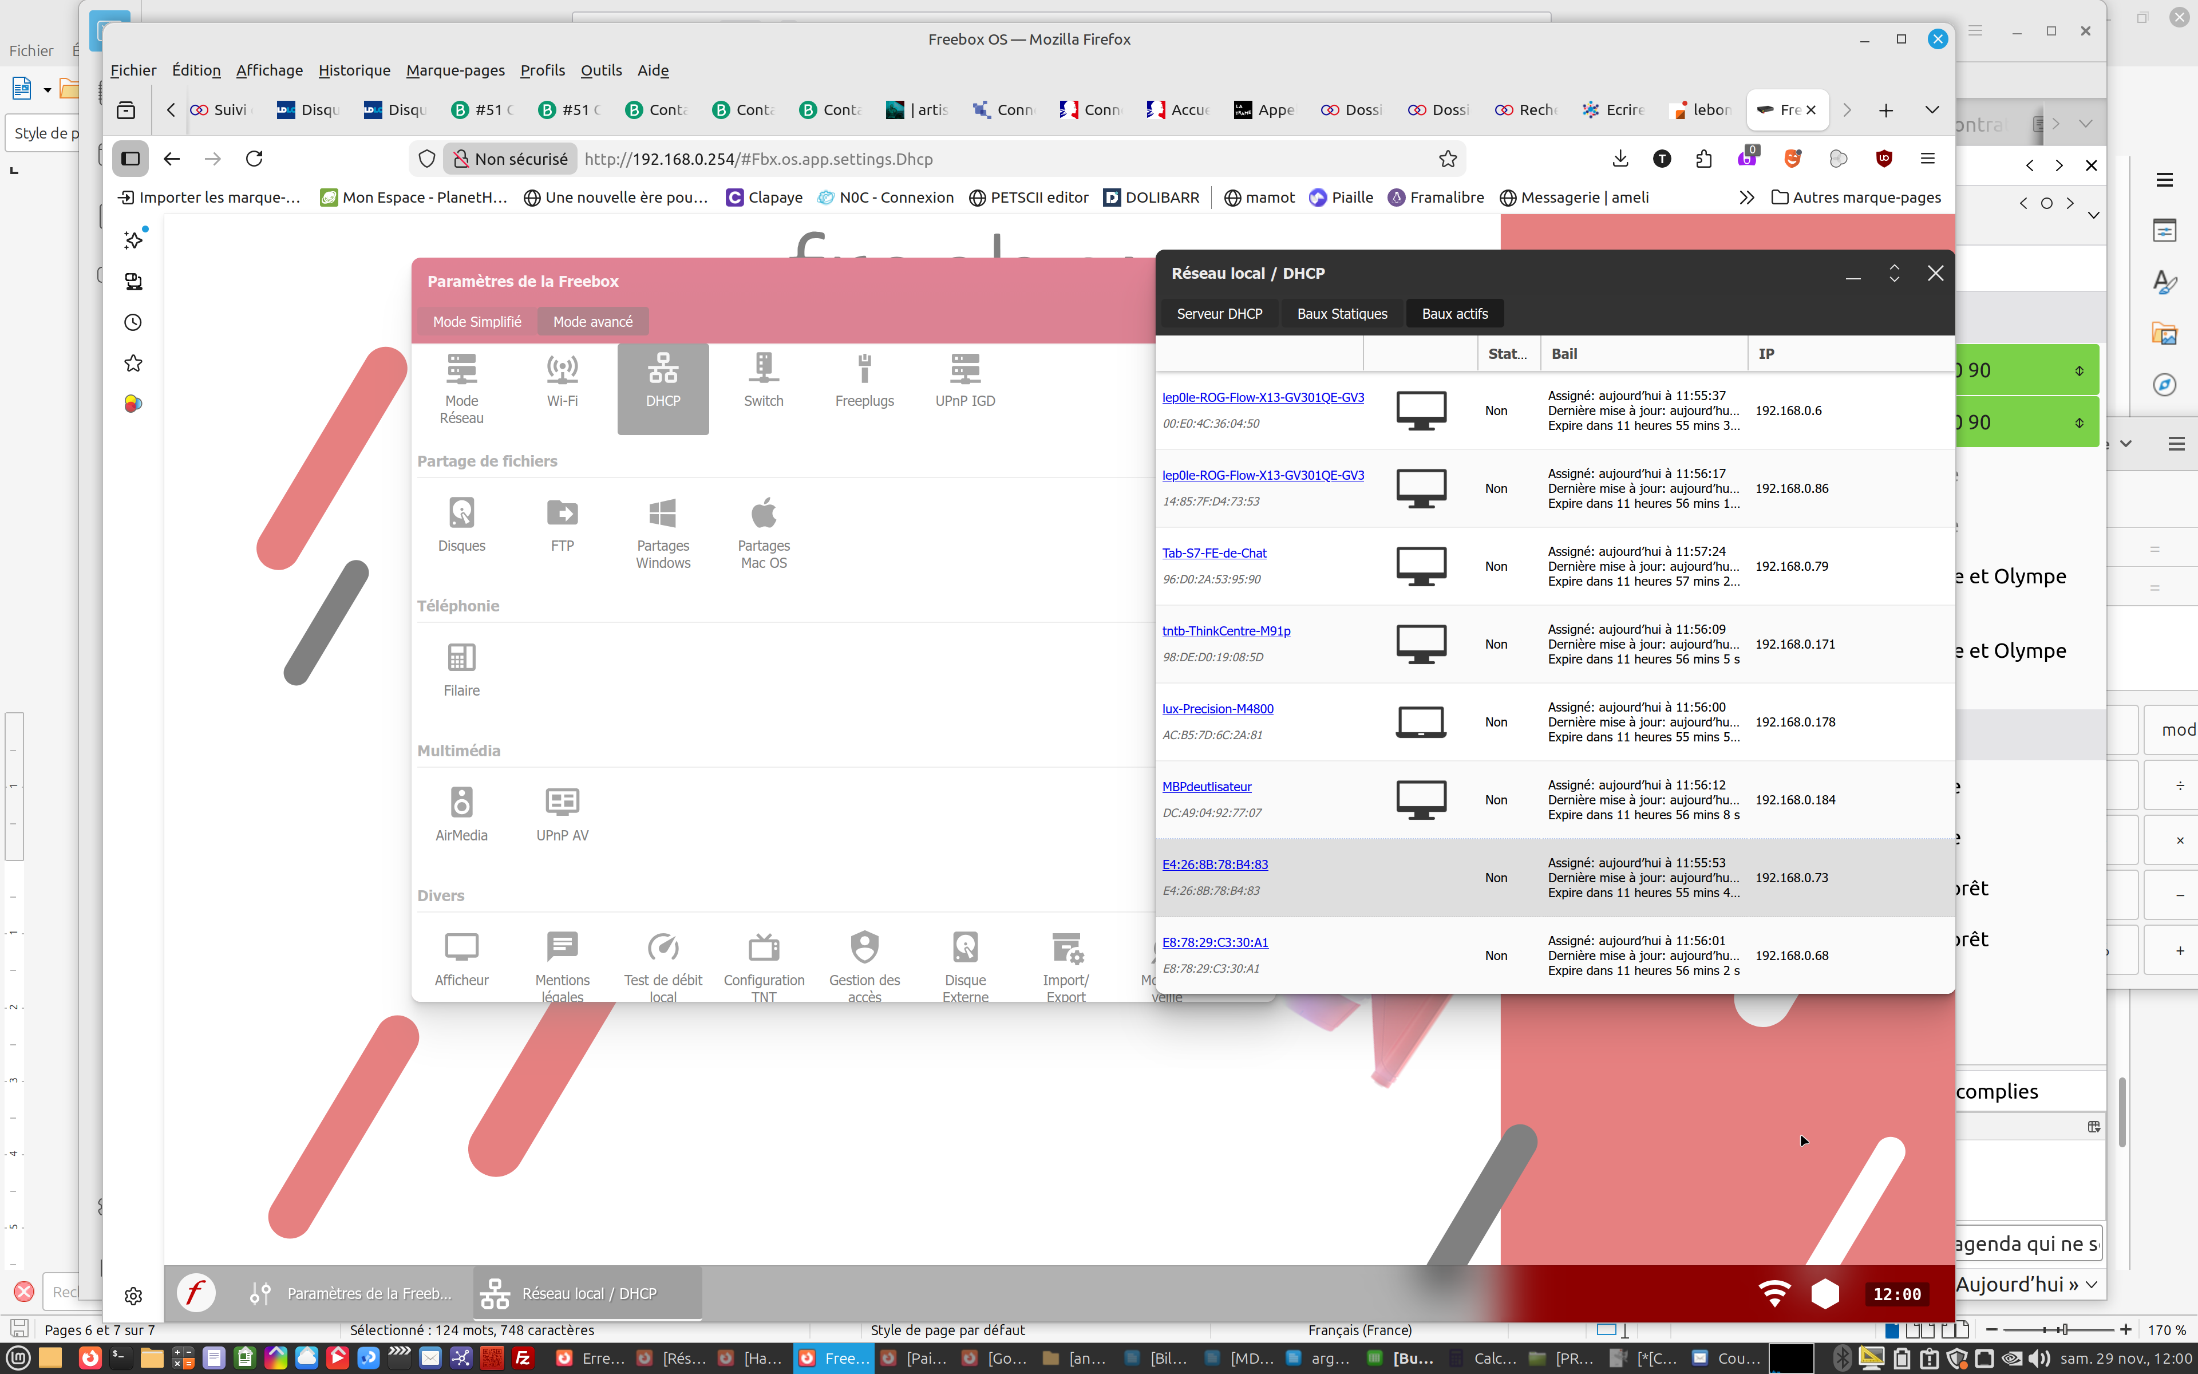Open the Marque-pages menu
The image size is (2198, 1374).
click(x=455, y=70)
